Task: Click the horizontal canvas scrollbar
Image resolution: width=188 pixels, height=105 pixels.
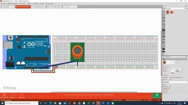Action: pos(94,92)
